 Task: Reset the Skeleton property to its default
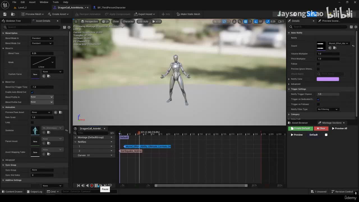pyautogui.click(x=66, y=130)
